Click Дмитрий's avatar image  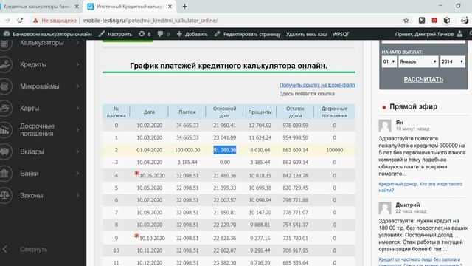(x=385, y=208)
